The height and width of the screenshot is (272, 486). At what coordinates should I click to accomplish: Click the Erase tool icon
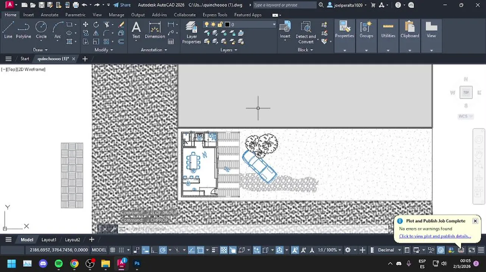[x=121, y=25]
